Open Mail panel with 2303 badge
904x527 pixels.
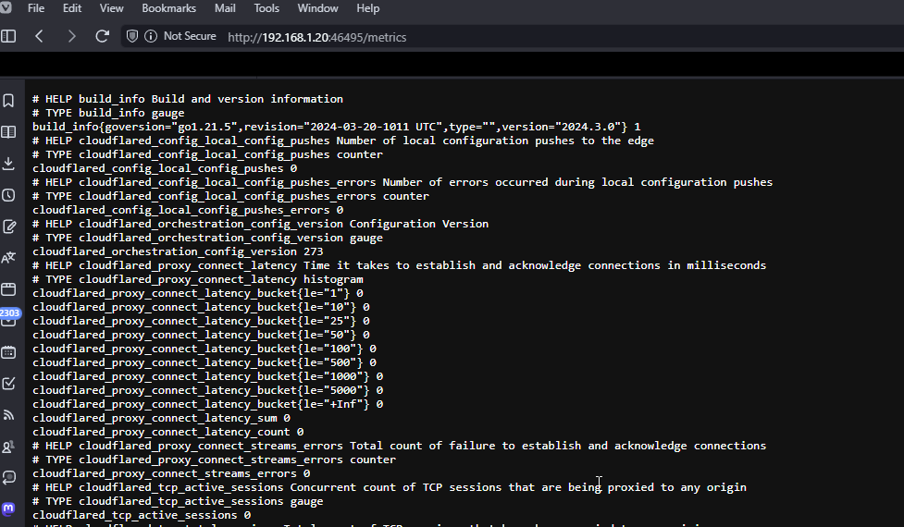(9, 317)
